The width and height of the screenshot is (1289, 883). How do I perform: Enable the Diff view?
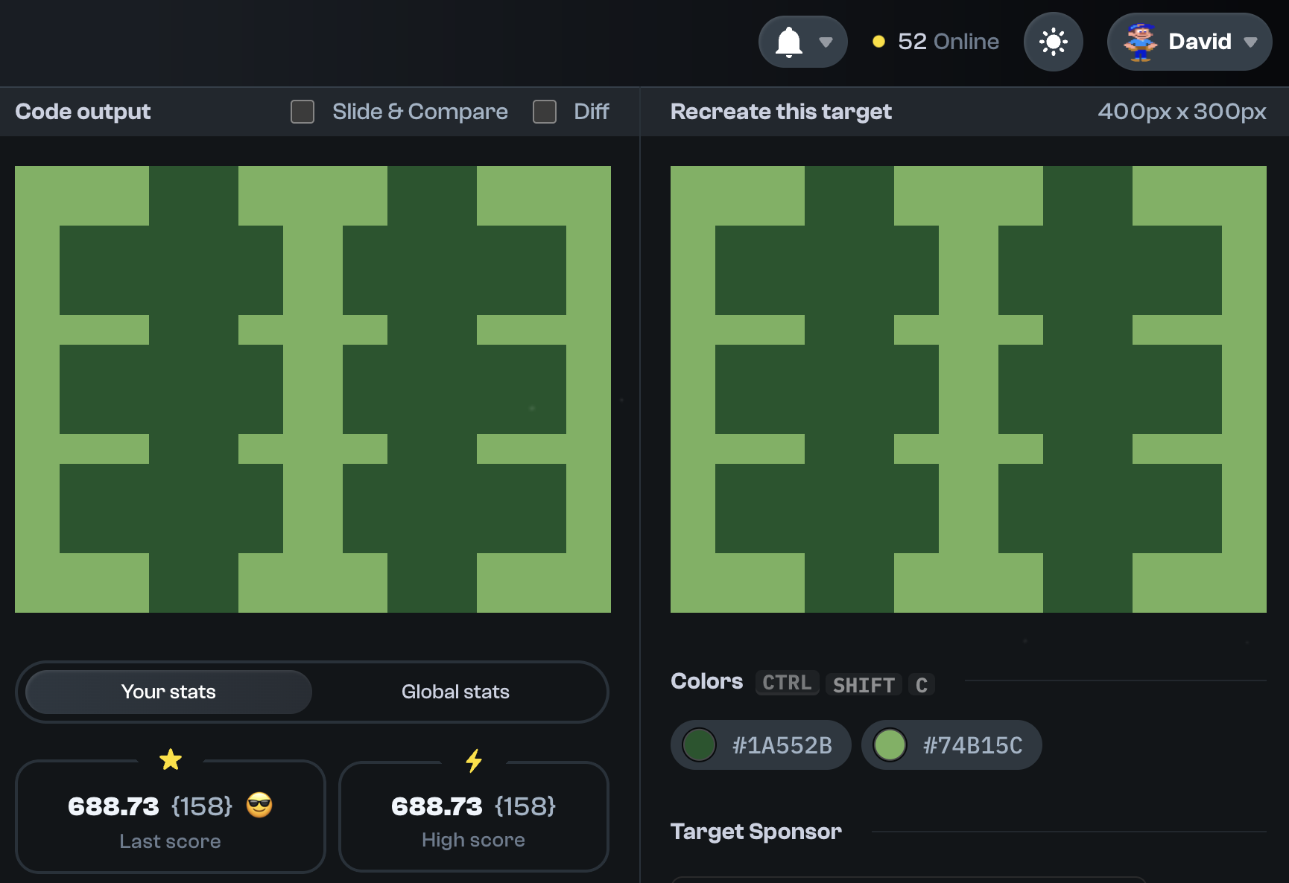545,111
